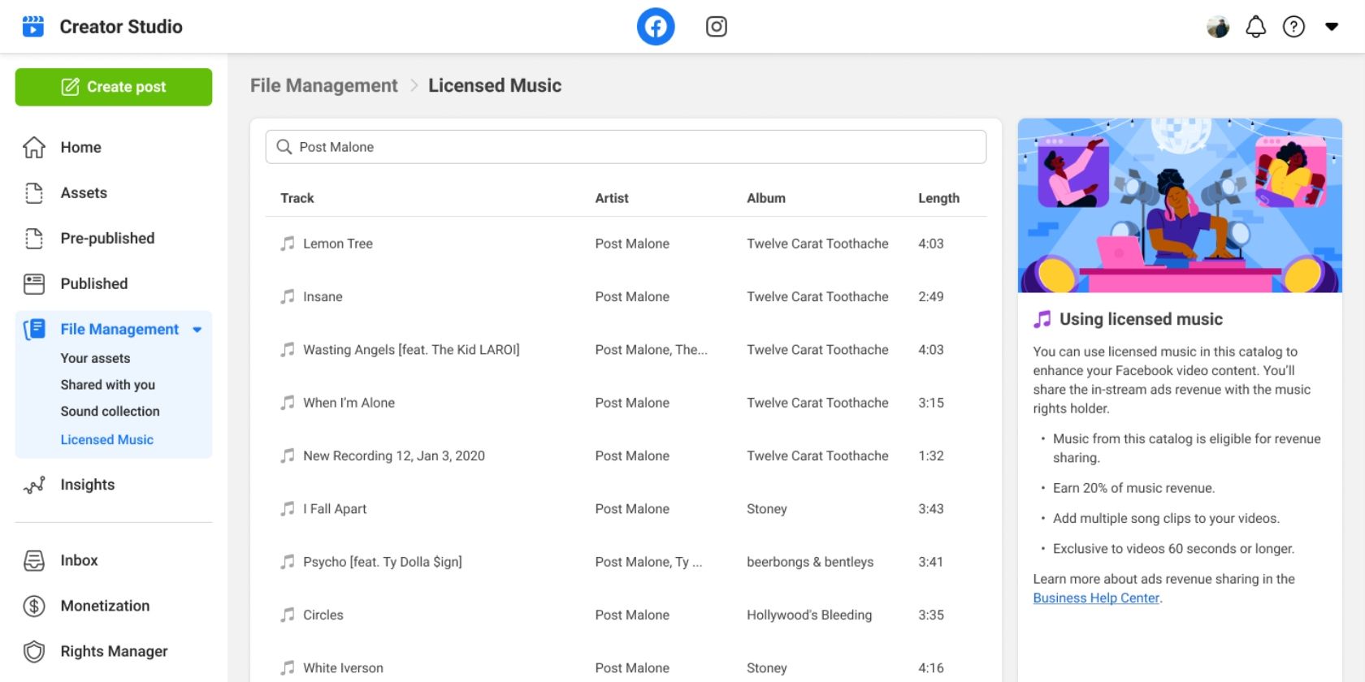Collapse the File Management section arrow
The image size is (1365, 682).
(197, 330)
